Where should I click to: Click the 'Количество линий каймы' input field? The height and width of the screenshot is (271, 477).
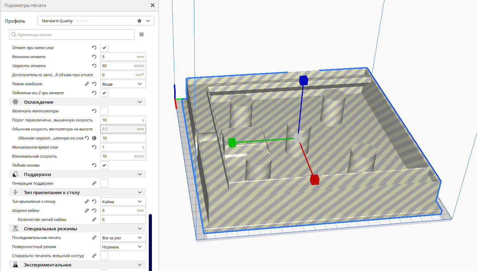point(123,220)
